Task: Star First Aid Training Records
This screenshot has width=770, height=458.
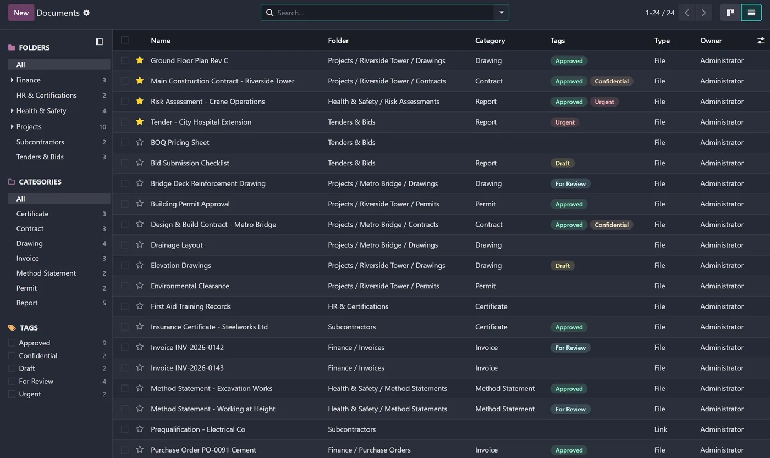Action: [x=140, y=306]
